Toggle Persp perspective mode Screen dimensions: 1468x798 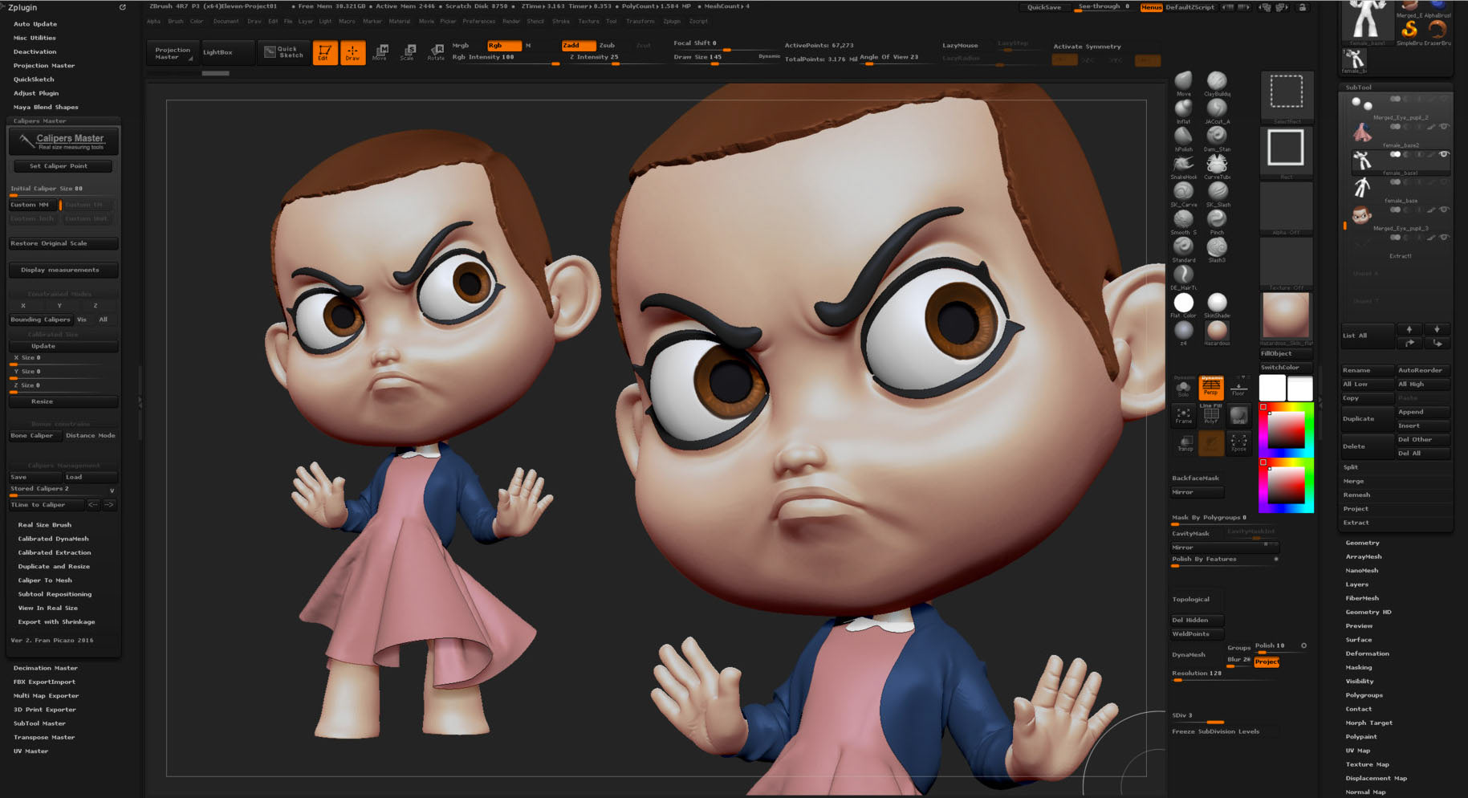1210,387
